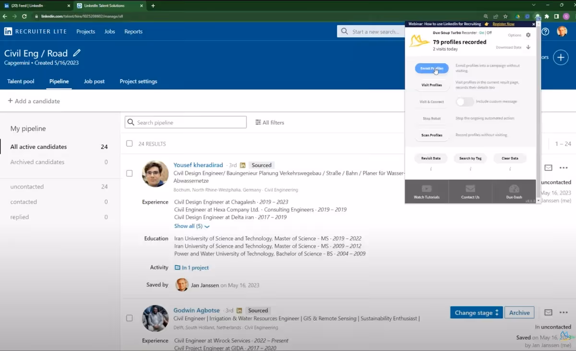Open new browser tab
This screenshot has width=576, height=351.
[x=153, y=6]
